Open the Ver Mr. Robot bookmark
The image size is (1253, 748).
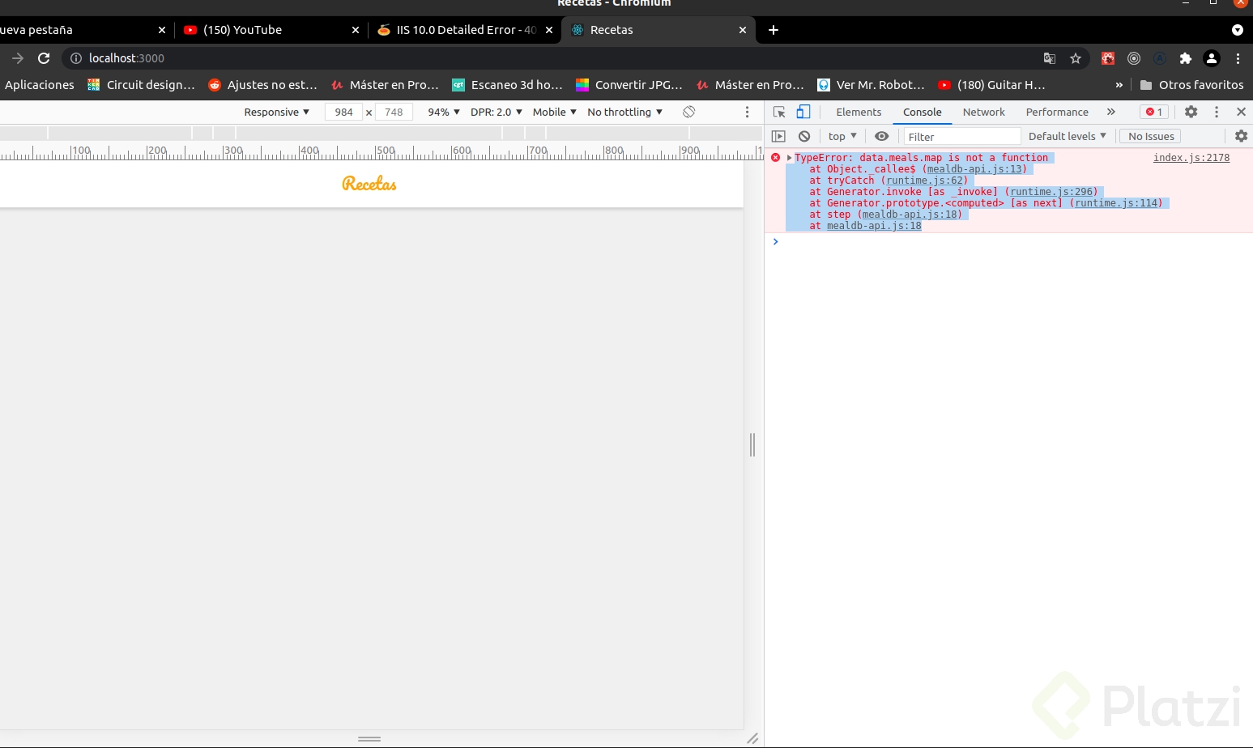tap(871, 85)
